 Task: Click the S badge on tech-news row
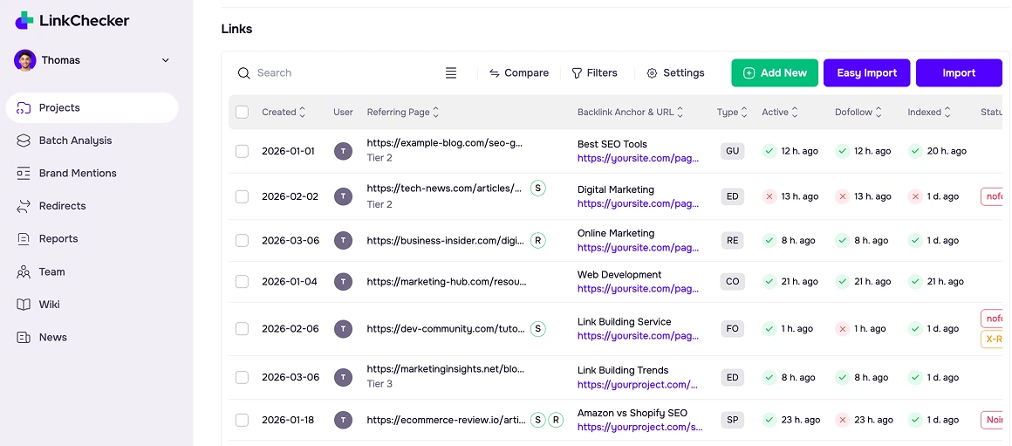click(537, 188)
